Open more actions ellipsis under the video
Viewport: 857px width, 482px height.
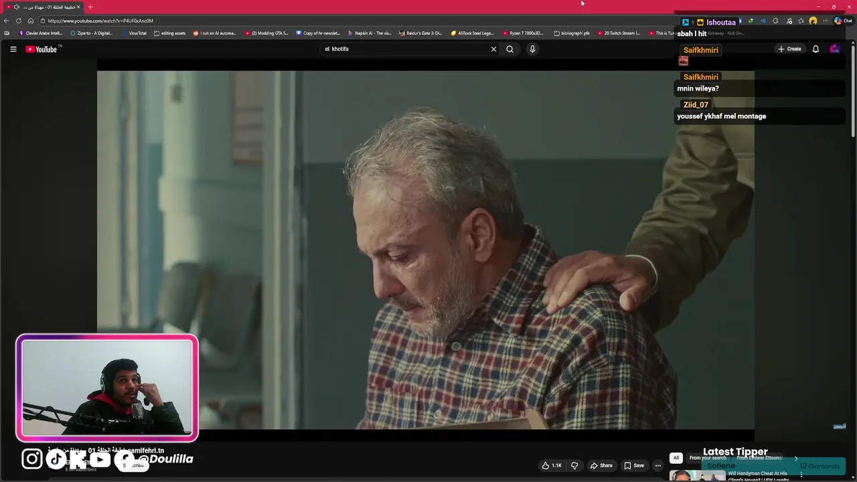click(658, 465)
